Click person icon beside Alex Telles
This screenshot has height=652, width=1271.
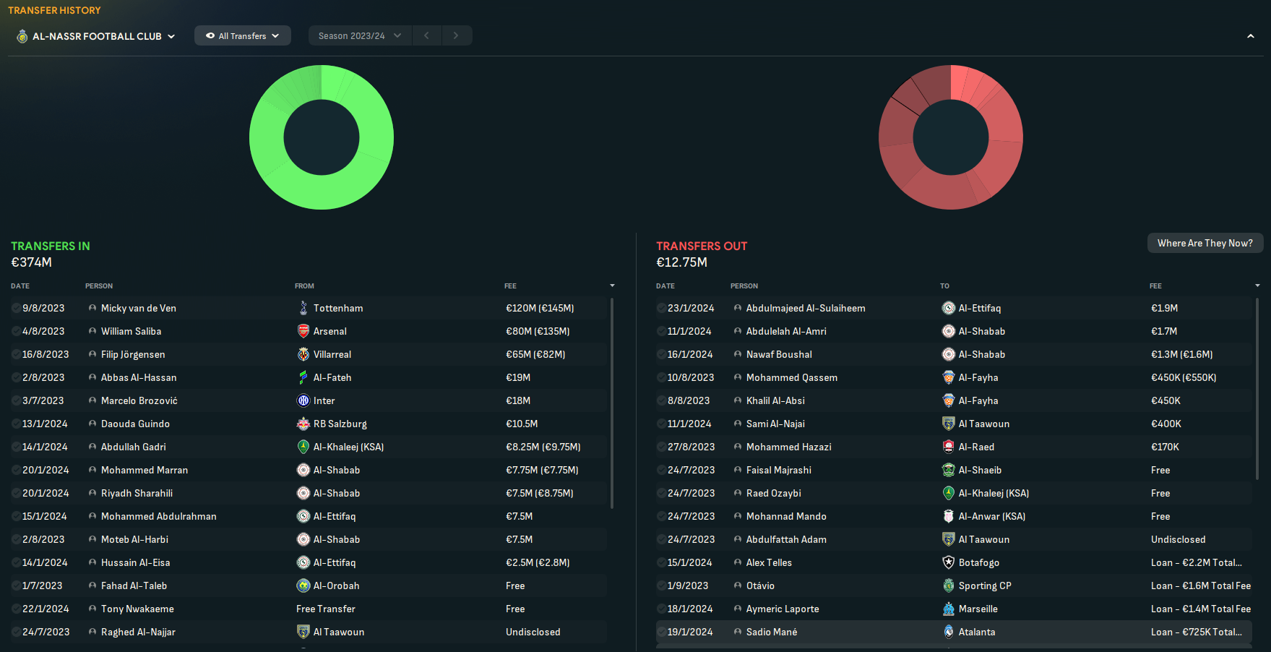738,562
